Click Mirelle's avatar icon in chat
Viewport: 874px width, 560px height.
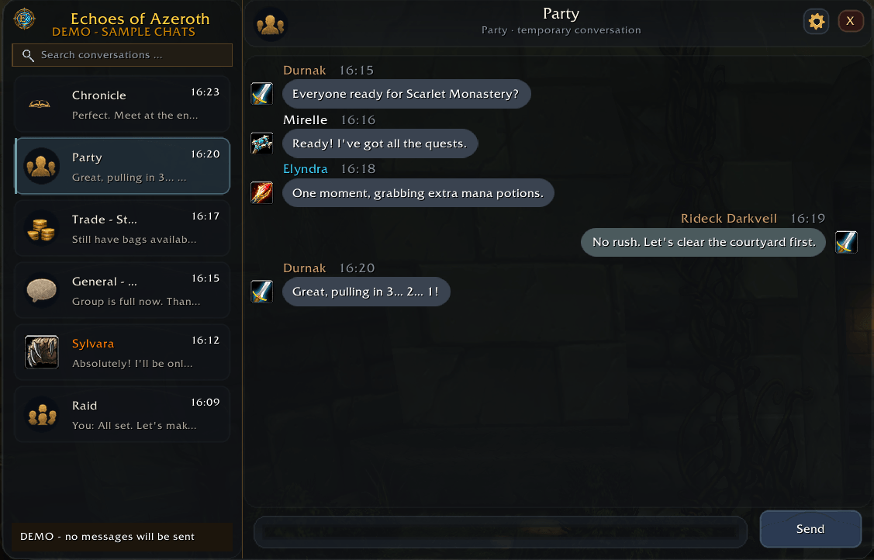pyautogui.click(x=261, y=143)
